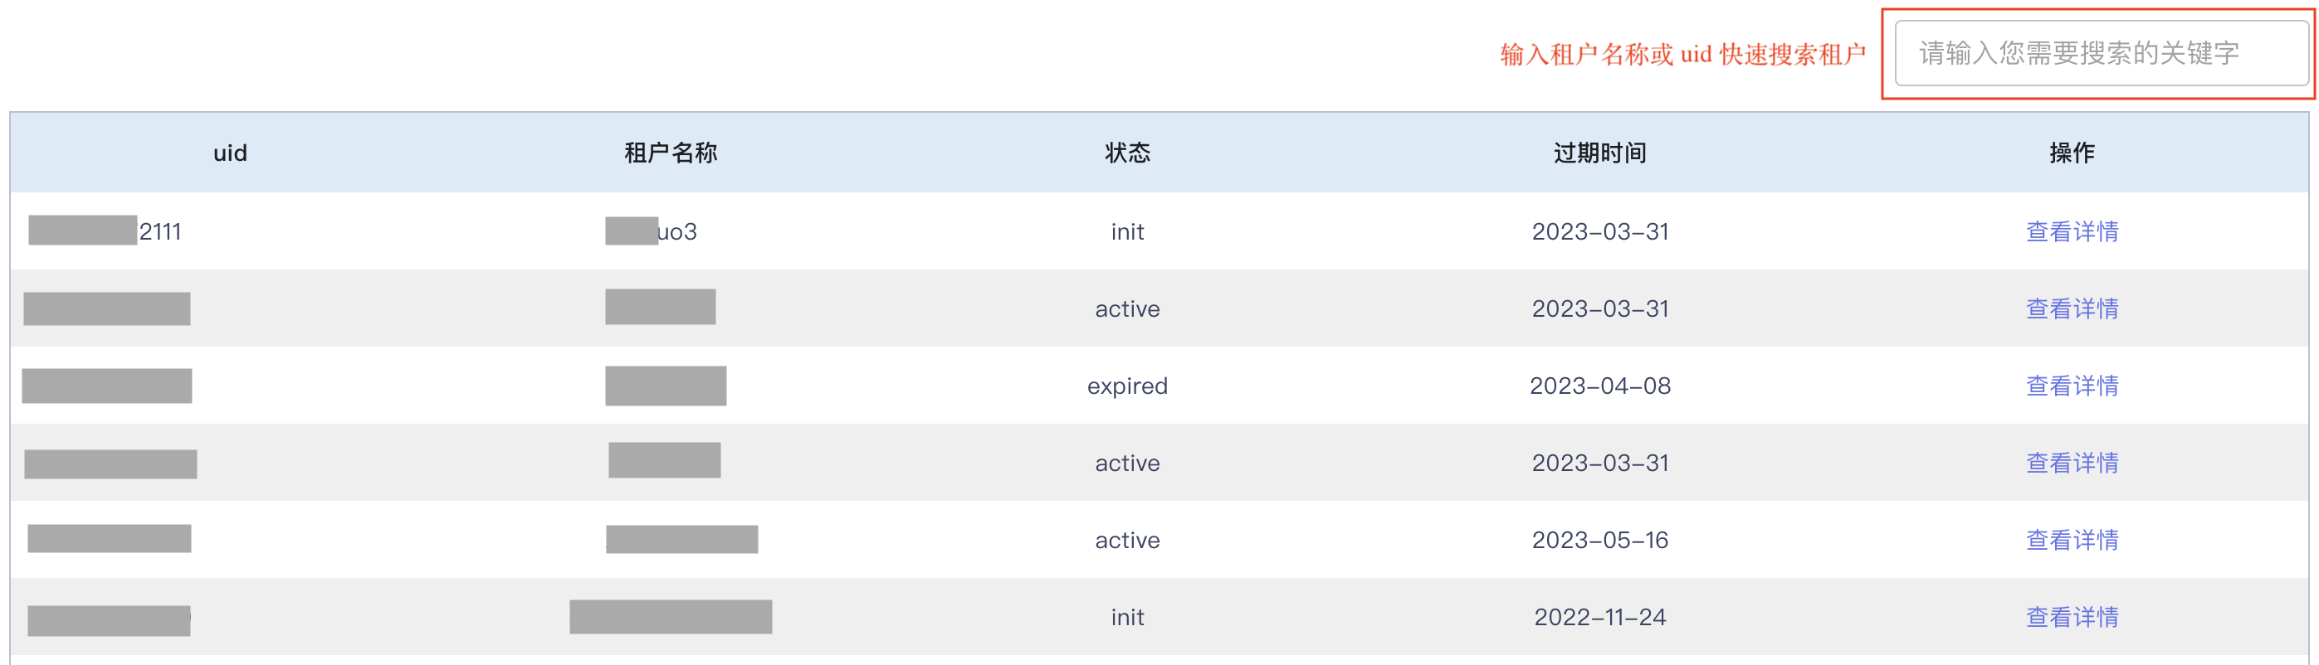Viewport: 2319px width, 665px height.
Task: Click the 2022-11-24 expiry date
Action: (1599, 617)
